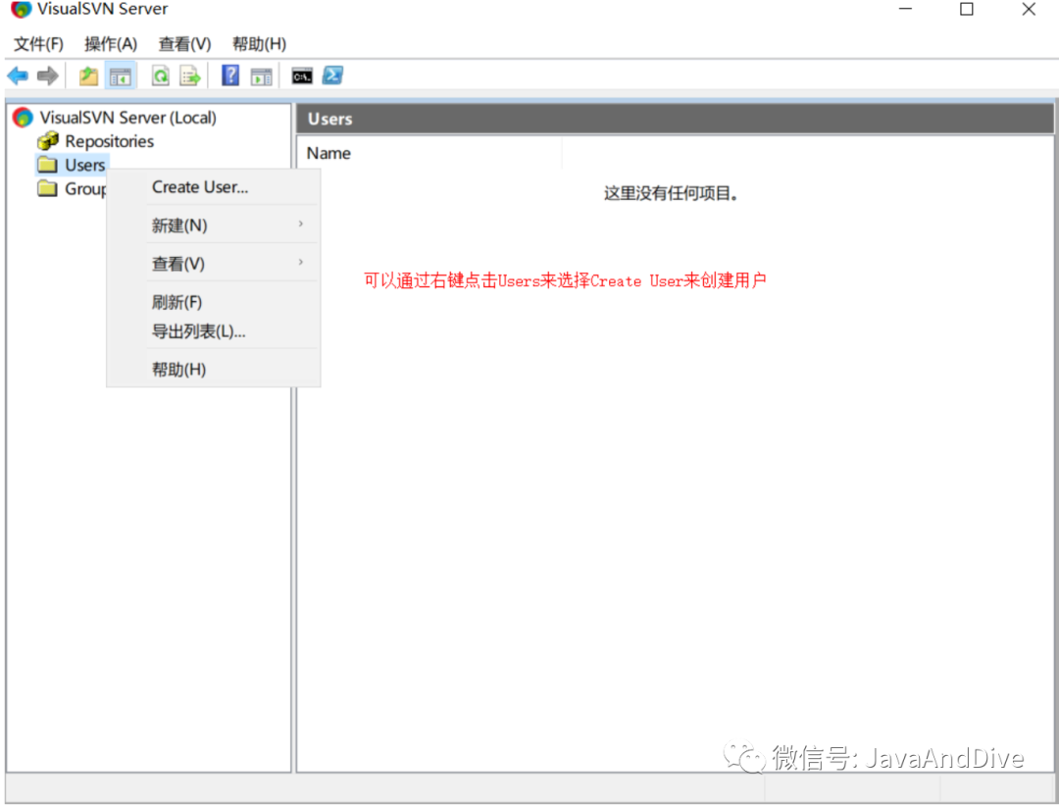Image resolution: width=1059 pixels, height=805 pixels.
Task: Open Help via the question mark icon
Action: tap(230, 75)
